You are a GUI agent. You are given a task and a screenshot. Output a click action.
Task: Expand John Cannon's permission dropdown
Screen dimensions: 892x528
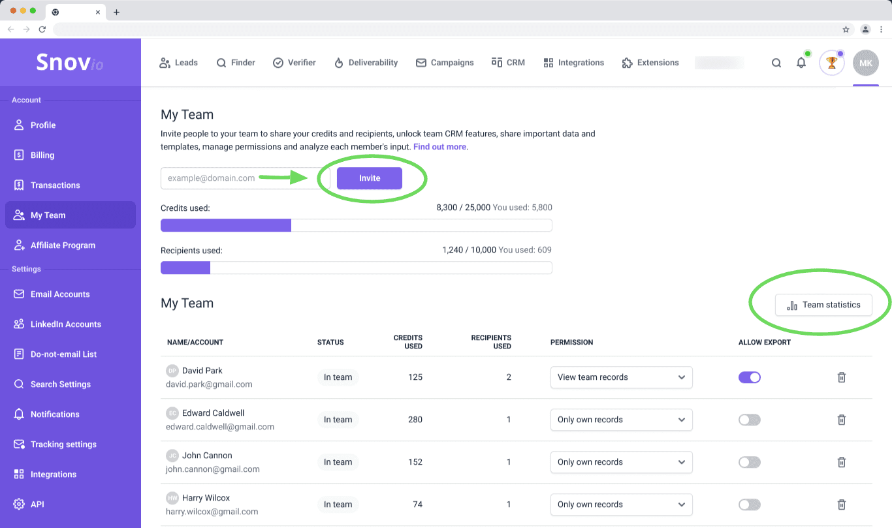(x=621, y=462)
